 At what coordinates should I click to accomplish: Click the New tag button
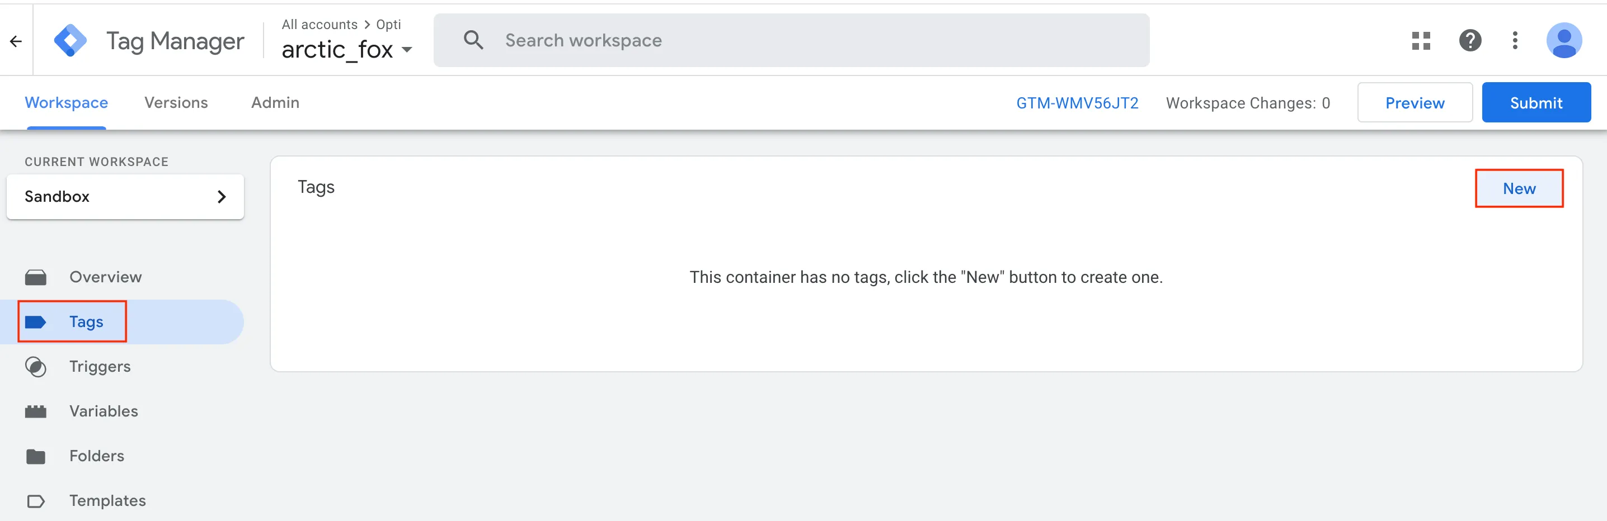(x=1519, y=188)
